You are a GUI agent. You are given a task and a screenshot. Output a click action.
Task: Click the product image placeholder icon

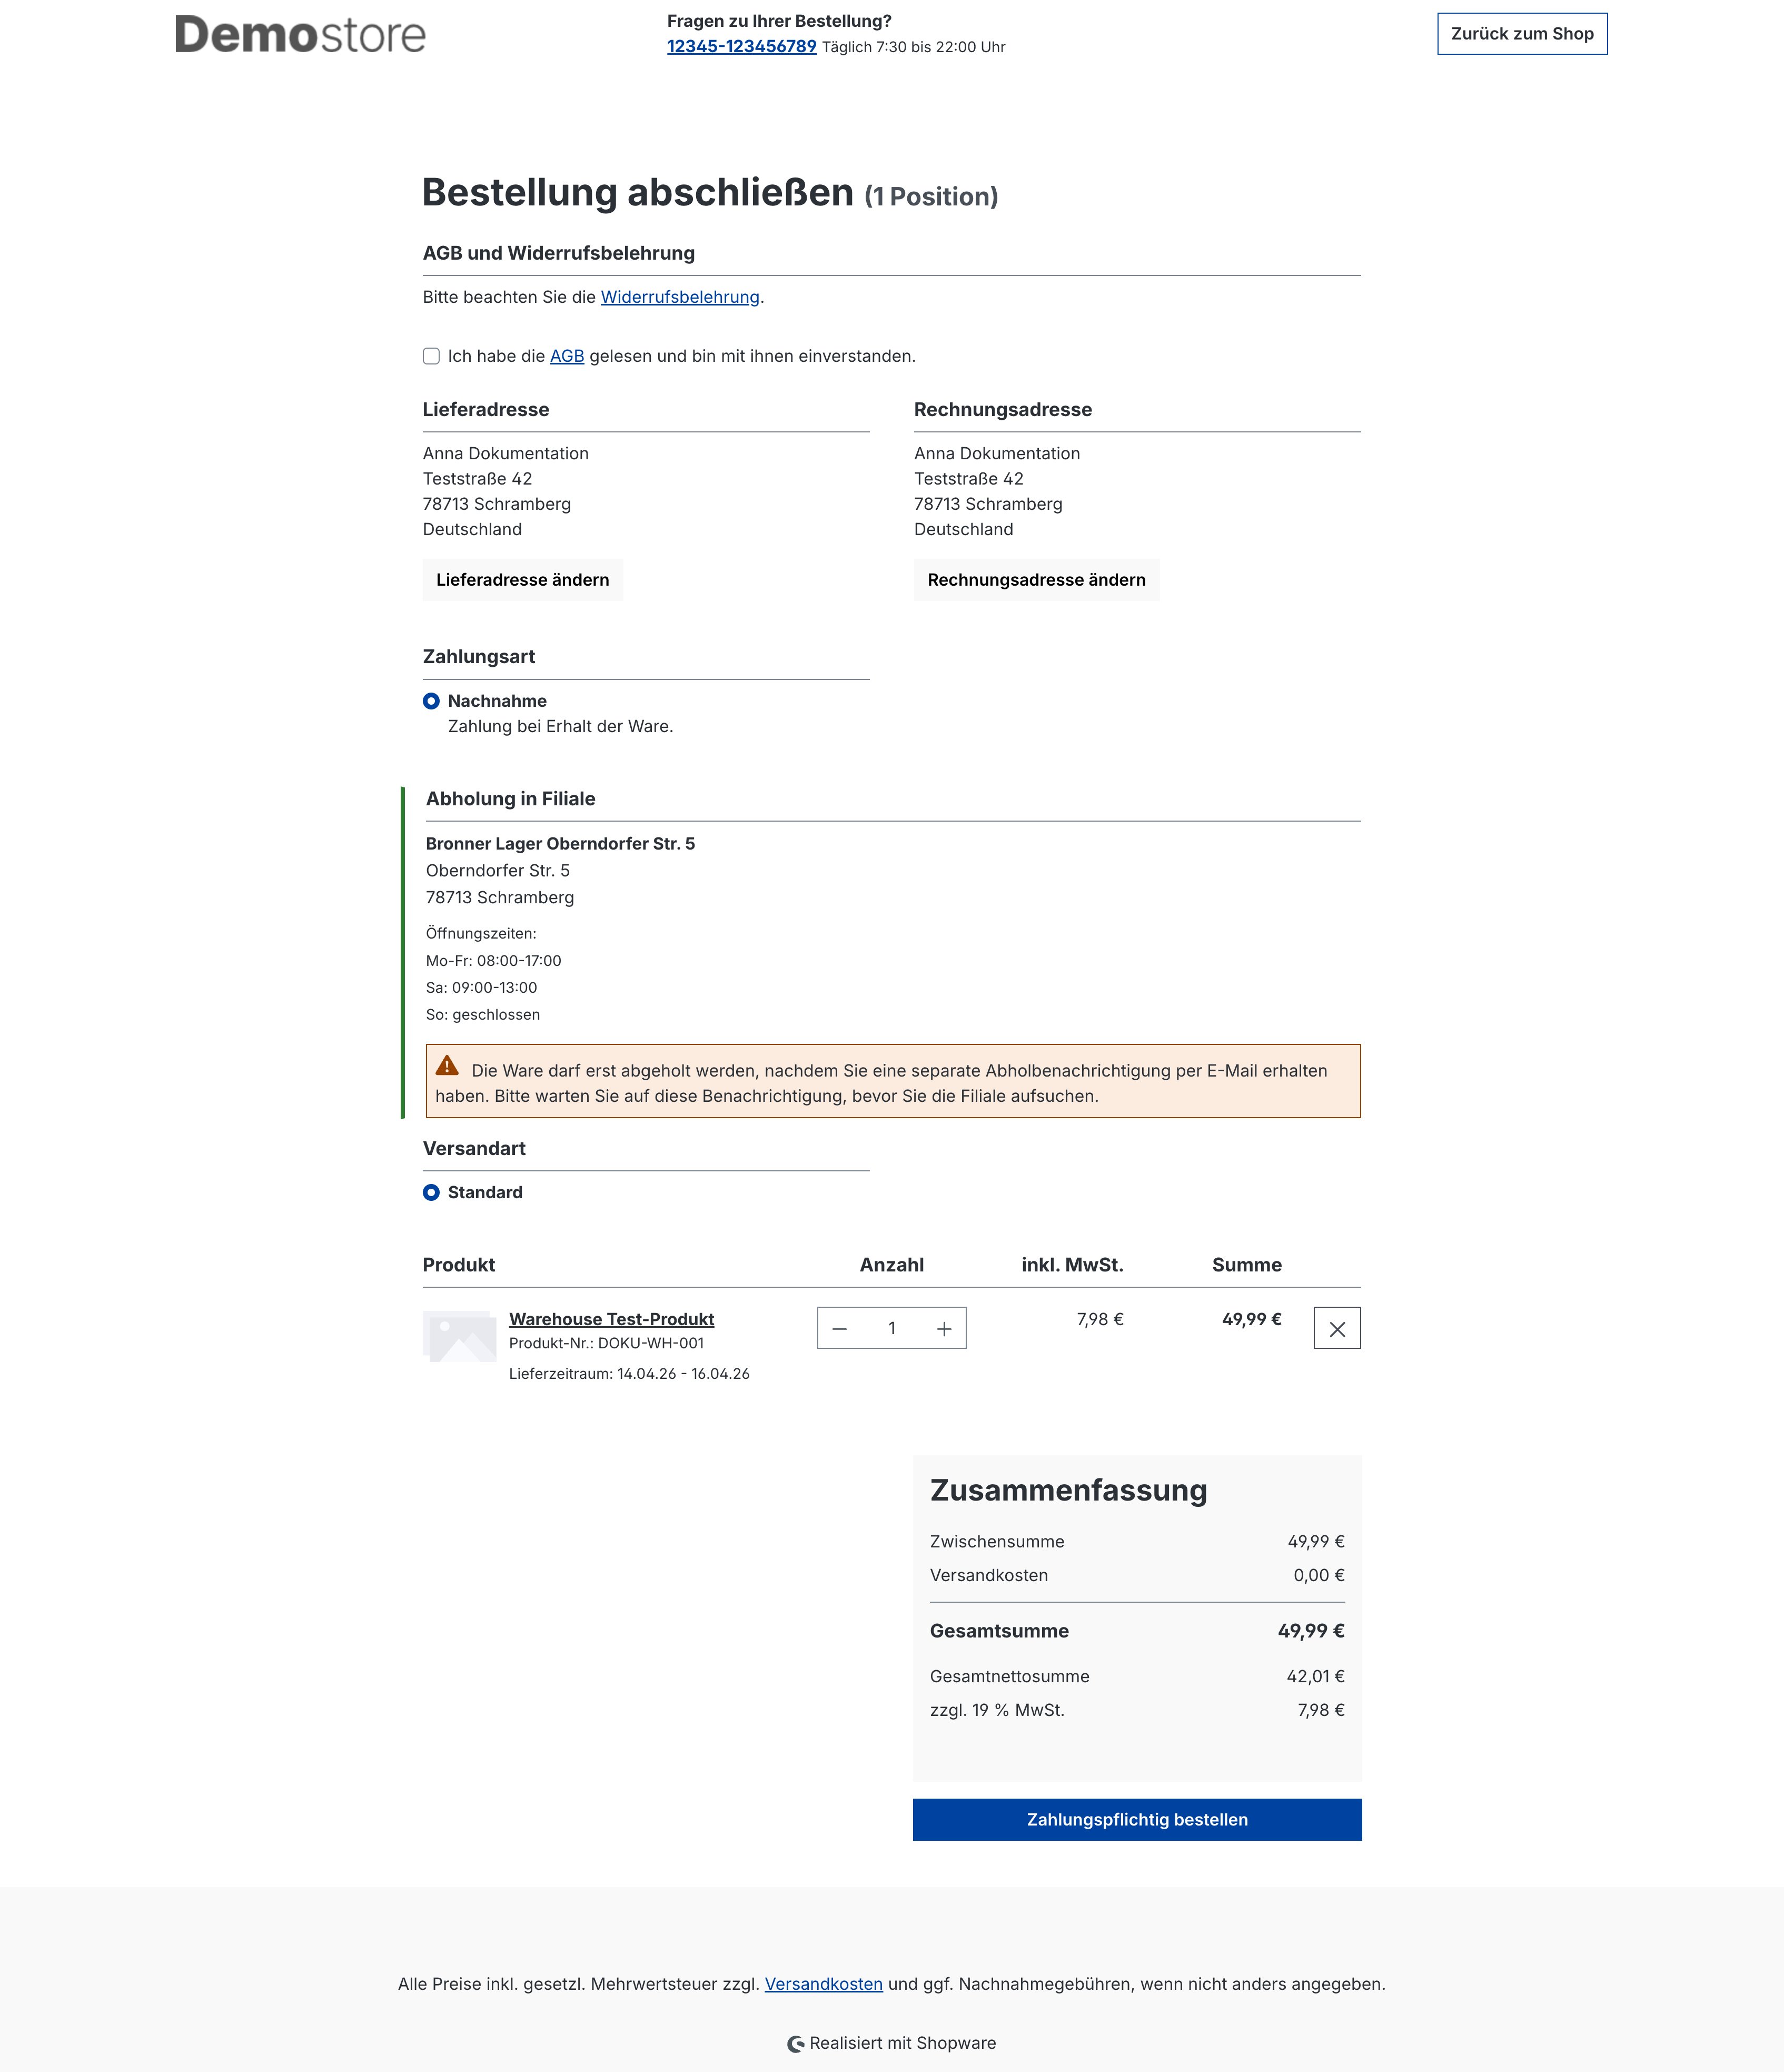459,1337
